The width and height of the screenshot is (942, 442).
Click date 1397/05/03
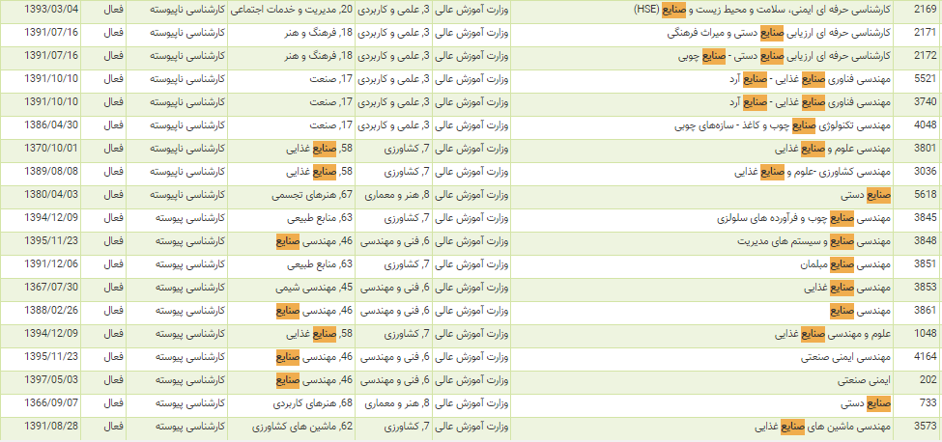(x=51, y=380)
